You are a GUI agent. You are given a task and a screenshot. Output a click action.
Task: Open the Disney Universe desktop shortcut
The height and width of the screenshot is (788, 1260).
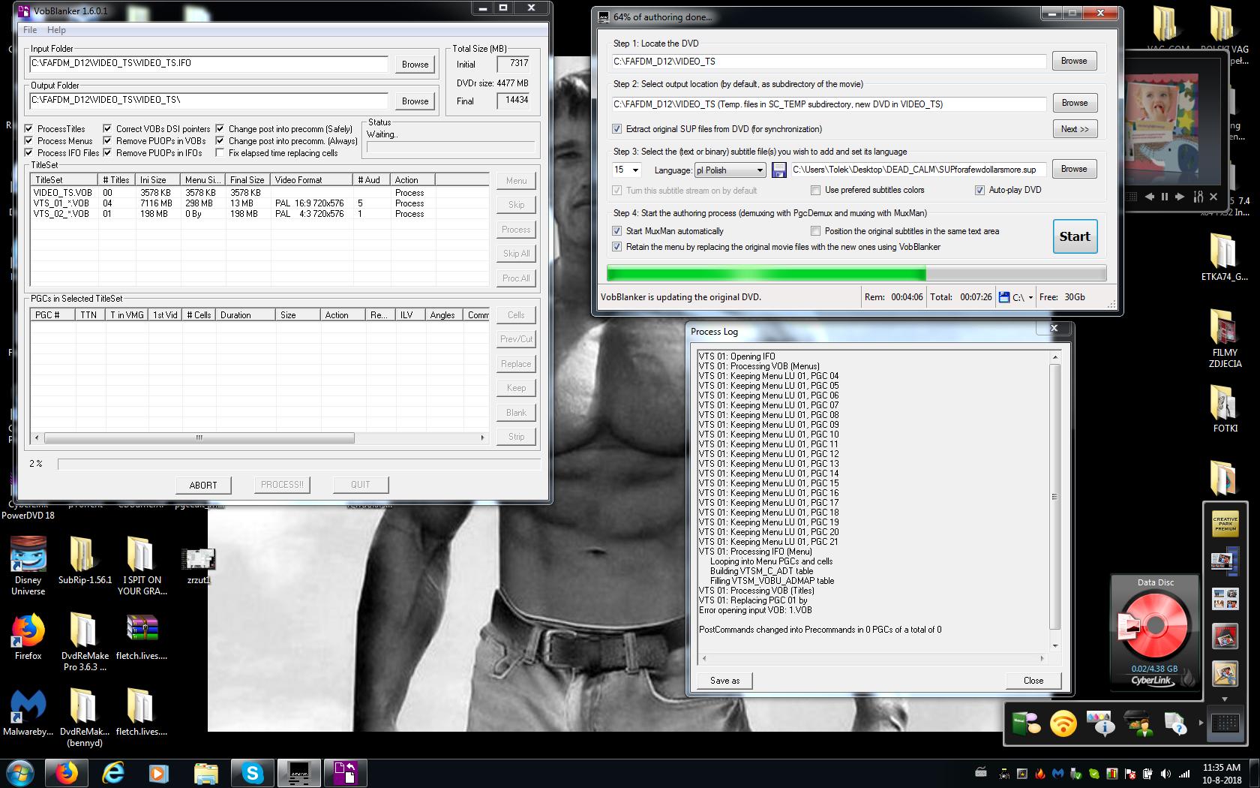click(x=28, y=557)
